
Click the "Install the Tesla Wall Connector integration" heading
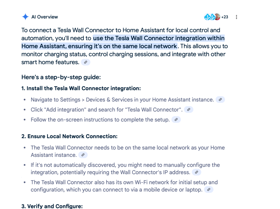[81, 88]
